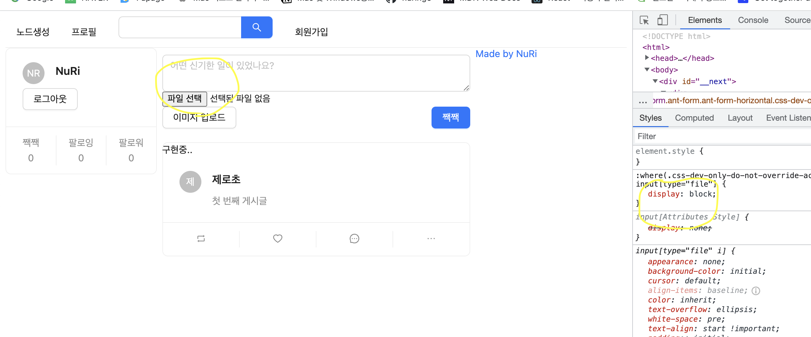Like the post with the heart icon
Viewport: 811px width, 337px height.
pos(278,239)
